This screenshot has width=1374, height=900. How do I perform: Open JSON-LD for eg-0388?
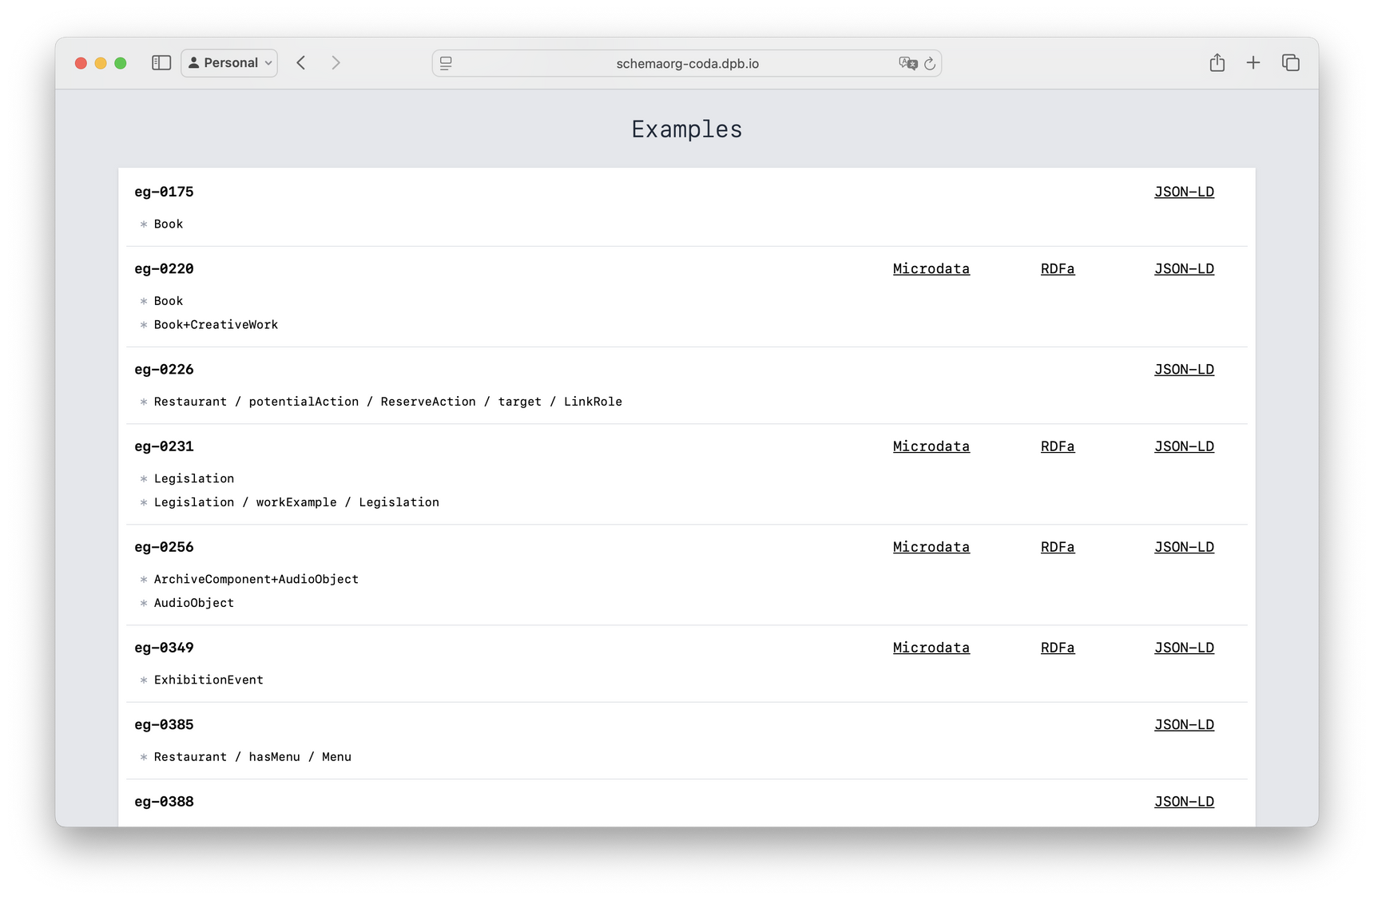[x=1184, y=802]
